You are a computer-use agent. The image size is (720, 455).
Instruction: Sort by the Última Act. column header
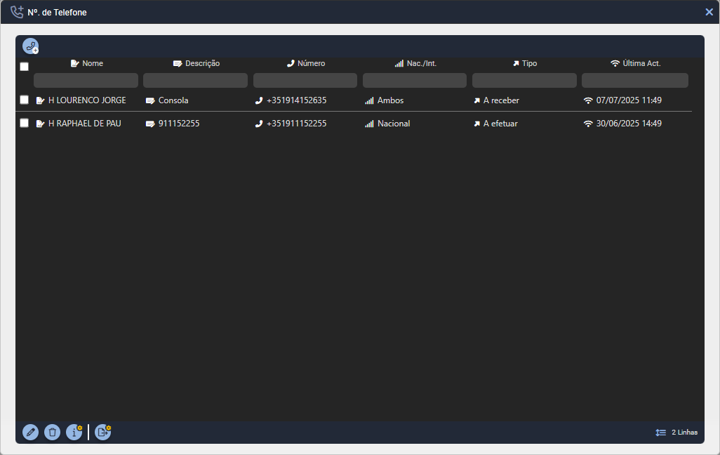point(636,63)
